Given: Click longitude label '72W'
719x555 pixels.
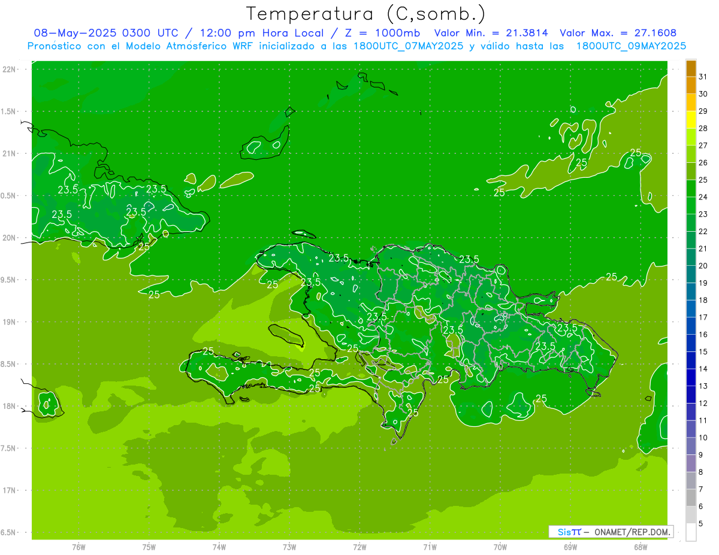Looking at the screenshot, I should tap(360, 547).
